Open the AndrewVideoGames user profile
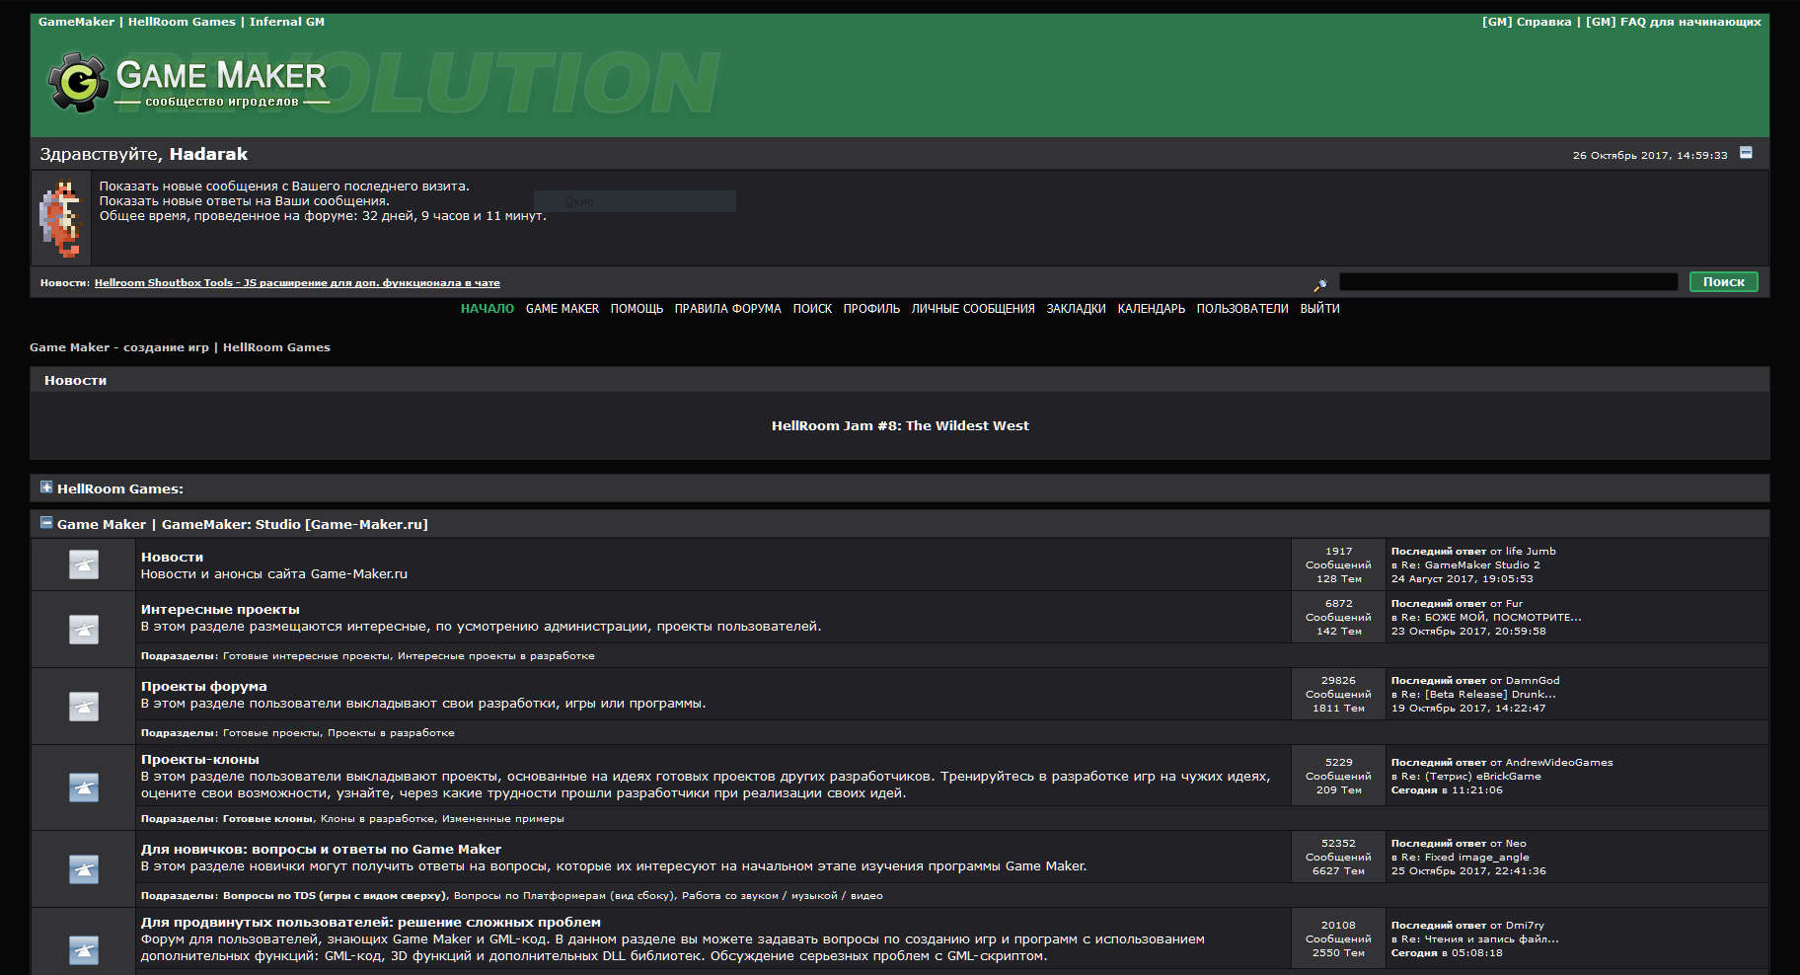1800x975 pixels. [x=1559, y=763]
